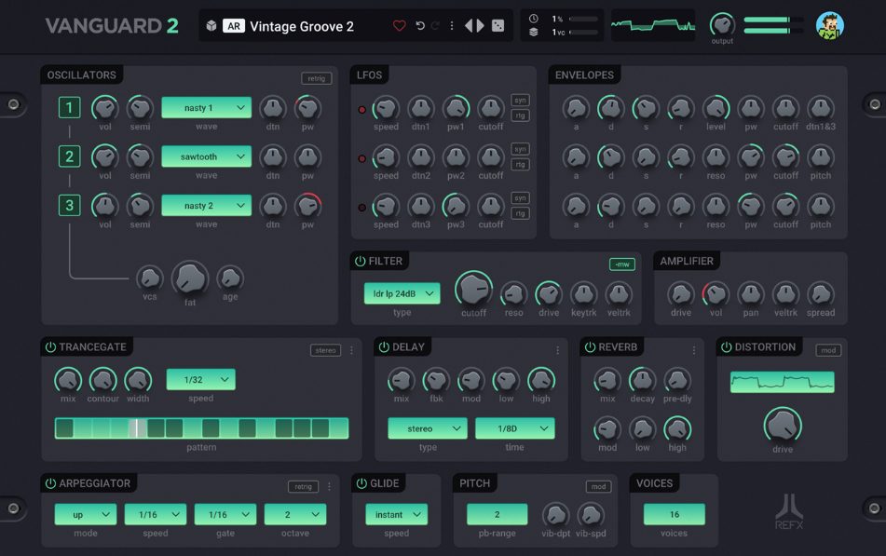886x556 pixels.
Task: Click the voices value field showing 16
Action: [x=674, y=514]
